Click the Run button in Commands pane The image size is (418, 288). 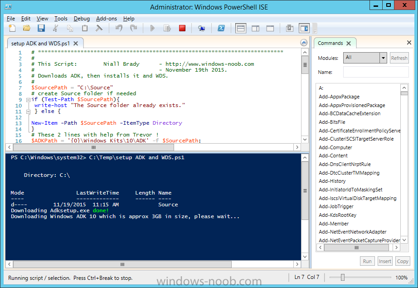(367, 261)
